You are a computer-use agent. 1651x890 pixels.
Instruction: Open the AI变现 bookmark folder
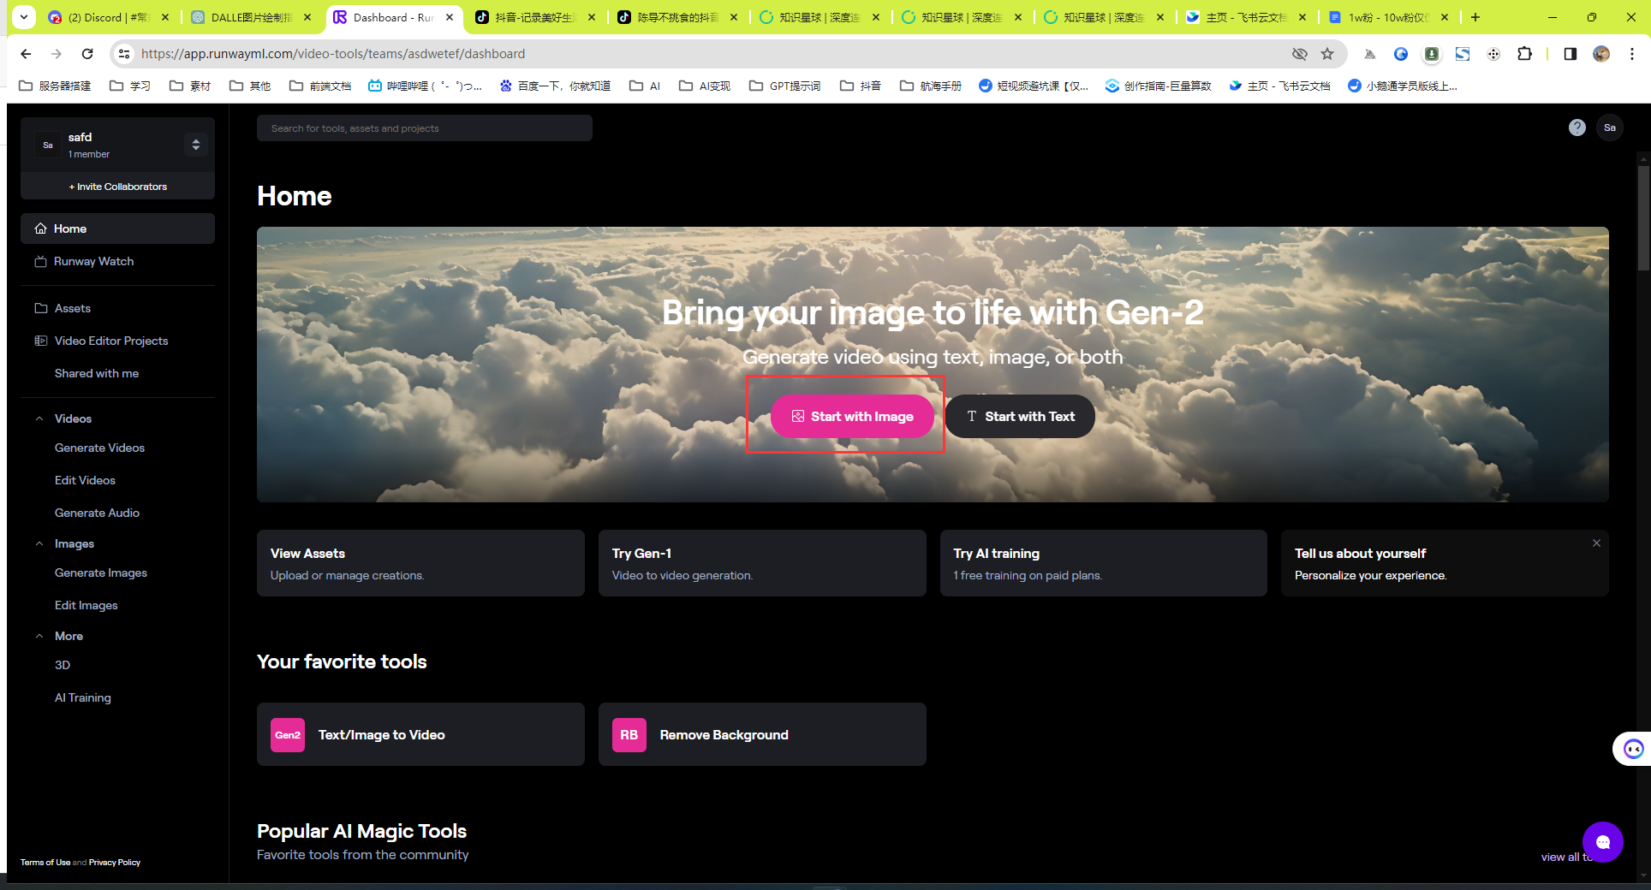coord(705,86)
